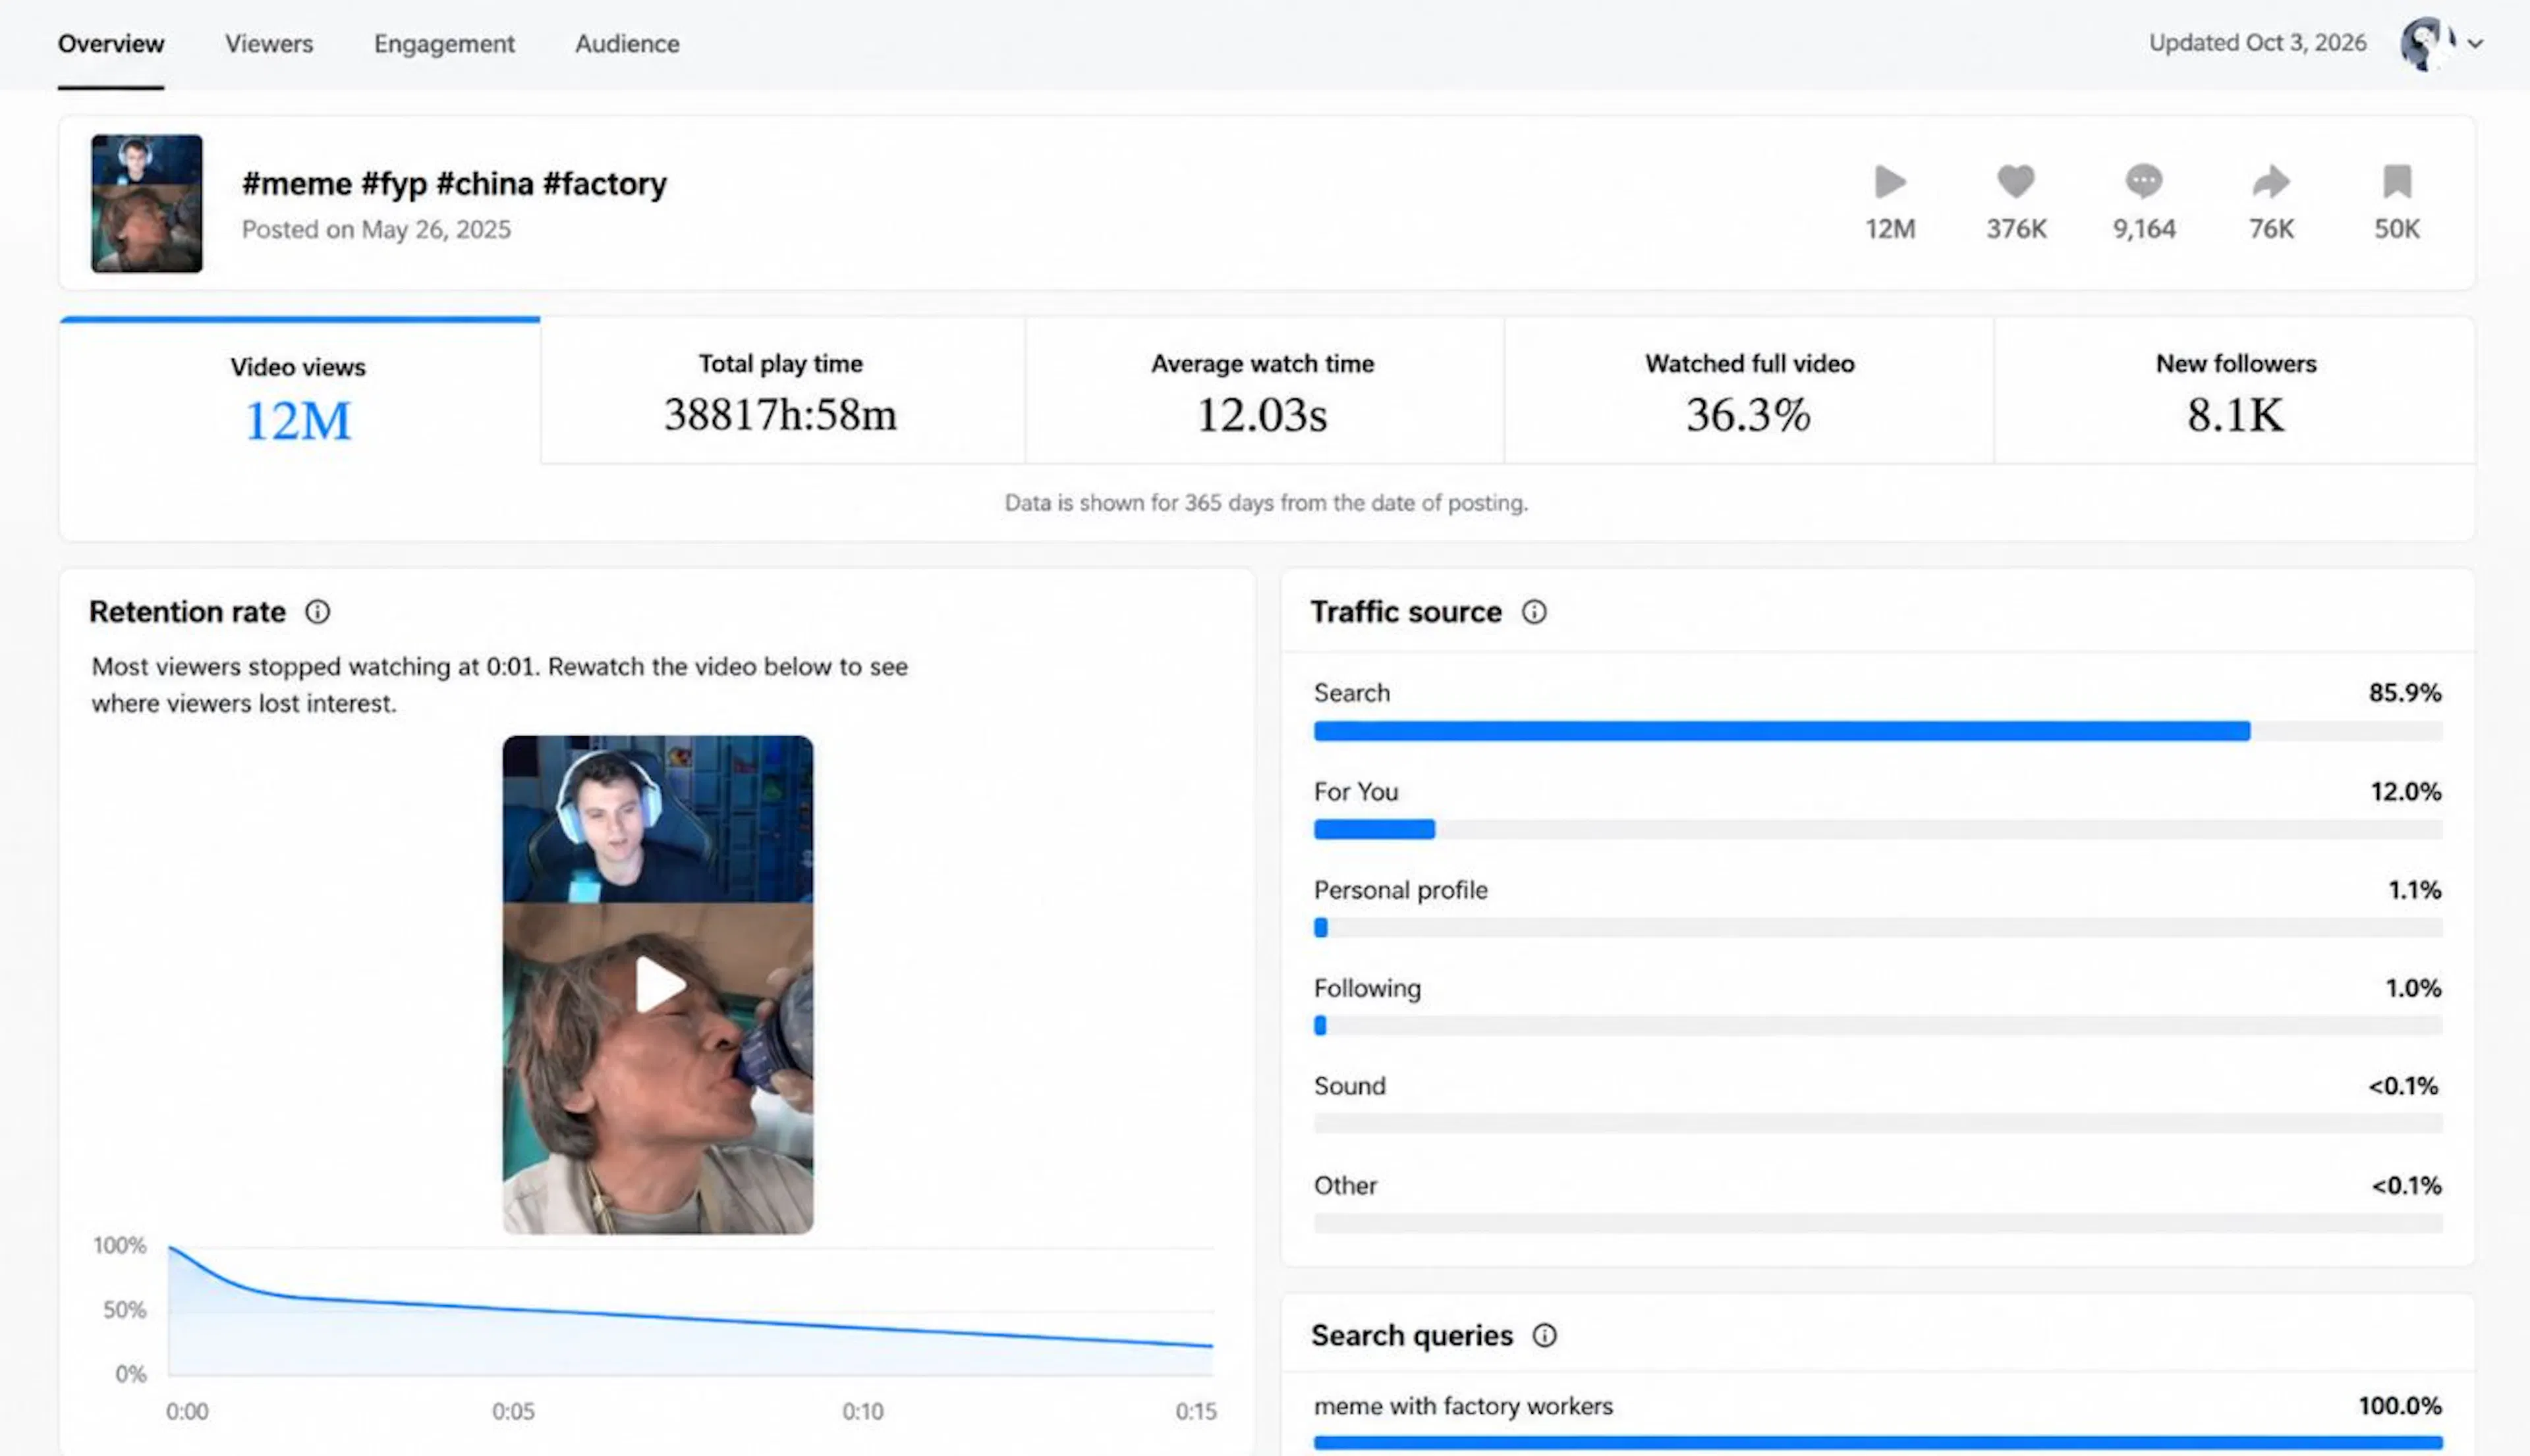Image resolution: width=2530 pixels, height=1456 pixels.
Task: Click the 'Other' traffic source label
Action: (1345, 1186)
